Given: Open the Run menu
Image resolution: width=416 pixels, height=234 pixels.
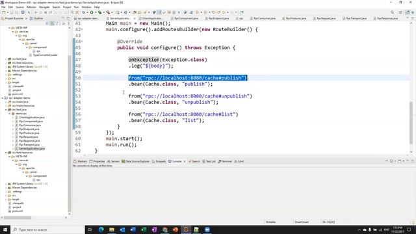Looking at the screenshot, I should click(x=77, y=7).
